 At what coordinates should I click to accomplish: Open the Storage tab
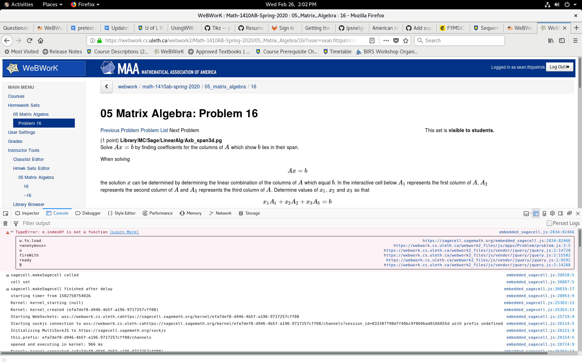click(249, 213)
